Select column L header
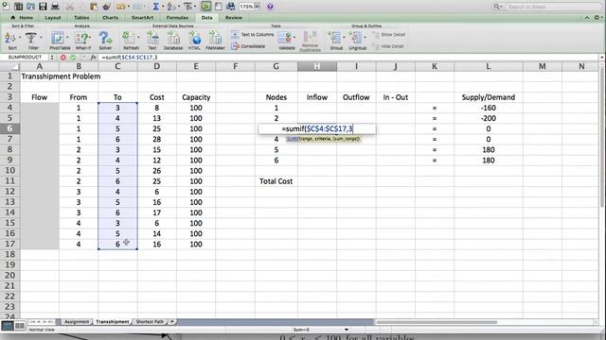This screenshot has width=606, height=340. 489,66
